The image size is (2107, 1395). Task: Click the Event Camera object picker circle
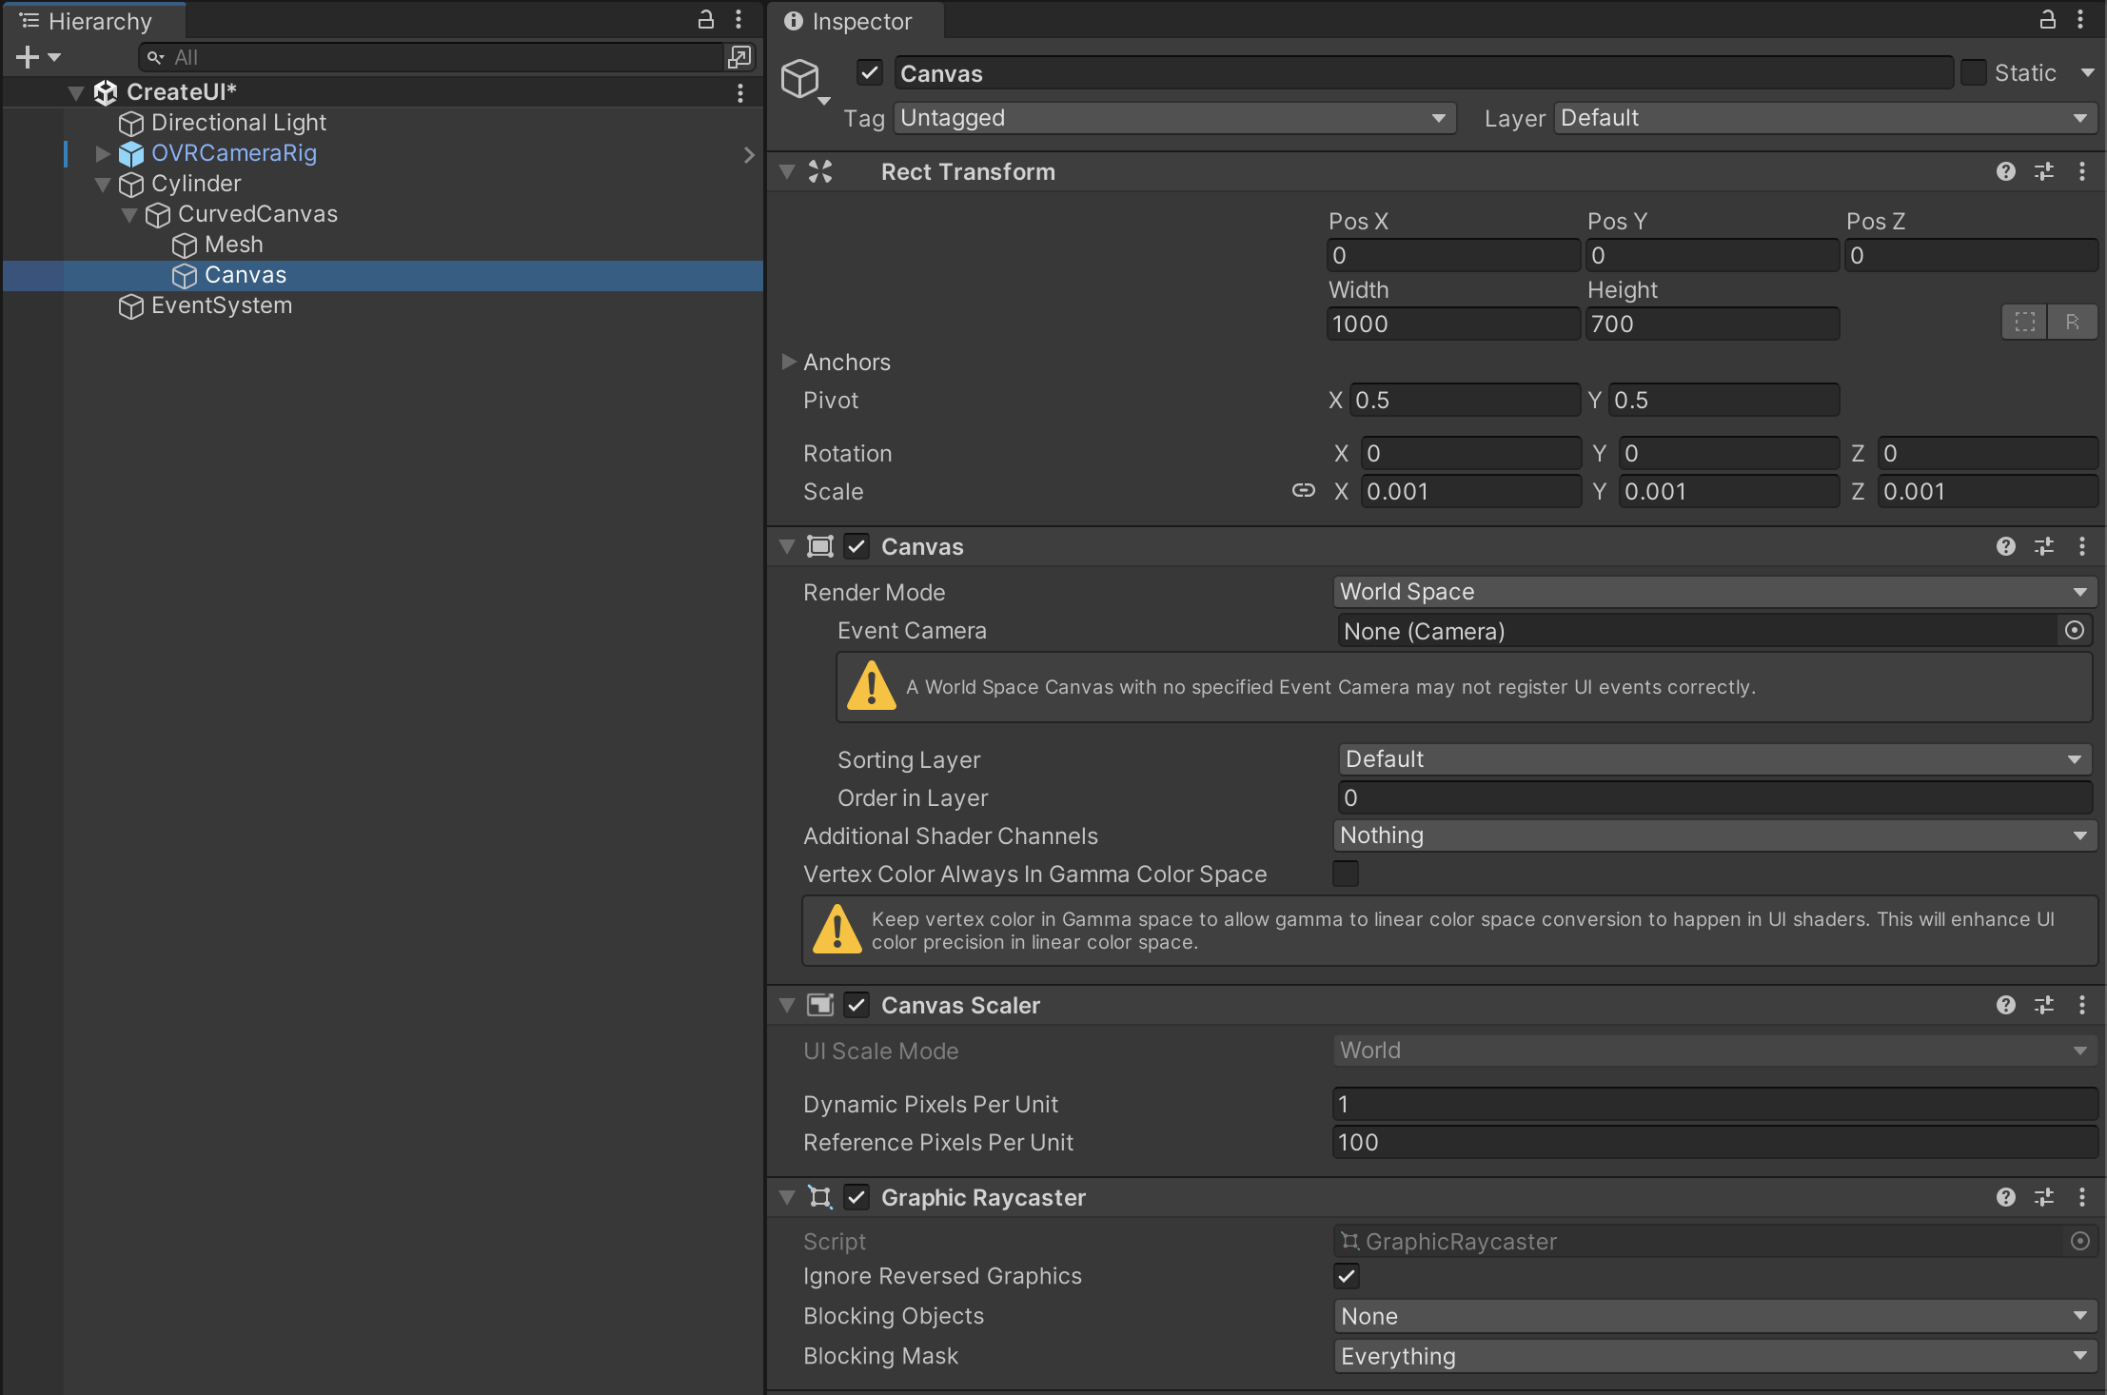point(2075,631)
